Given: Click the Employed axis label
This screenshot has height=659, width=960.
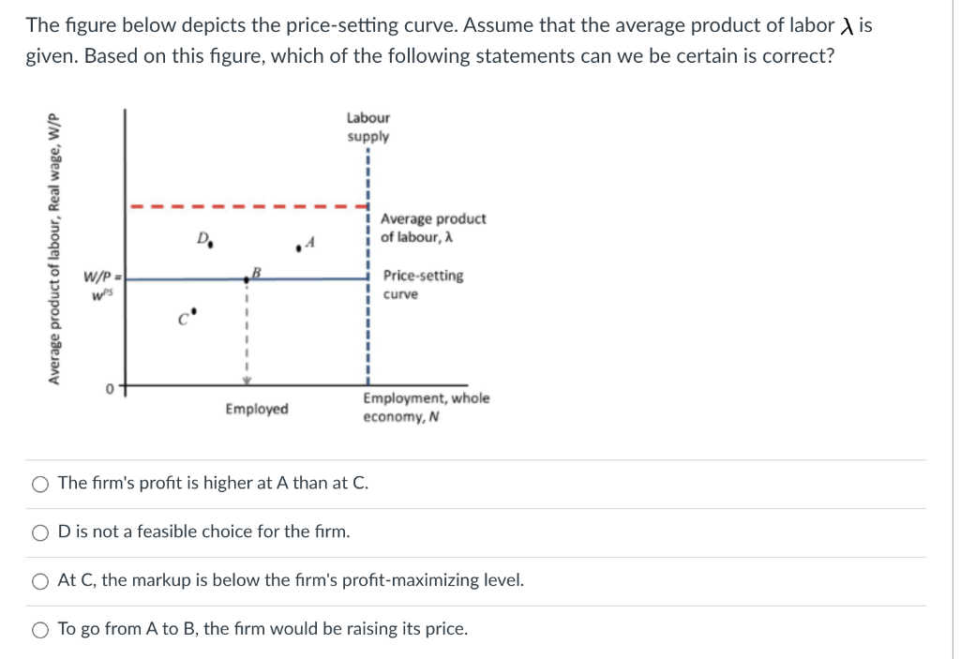Looking at the screenshot, I should tap(255, 409).
